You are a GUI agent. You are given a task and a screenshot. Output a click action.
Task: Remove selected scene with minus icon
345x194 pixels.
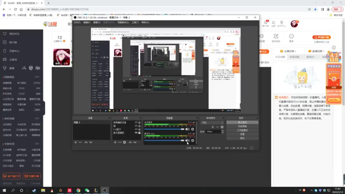tap(80, 142)
